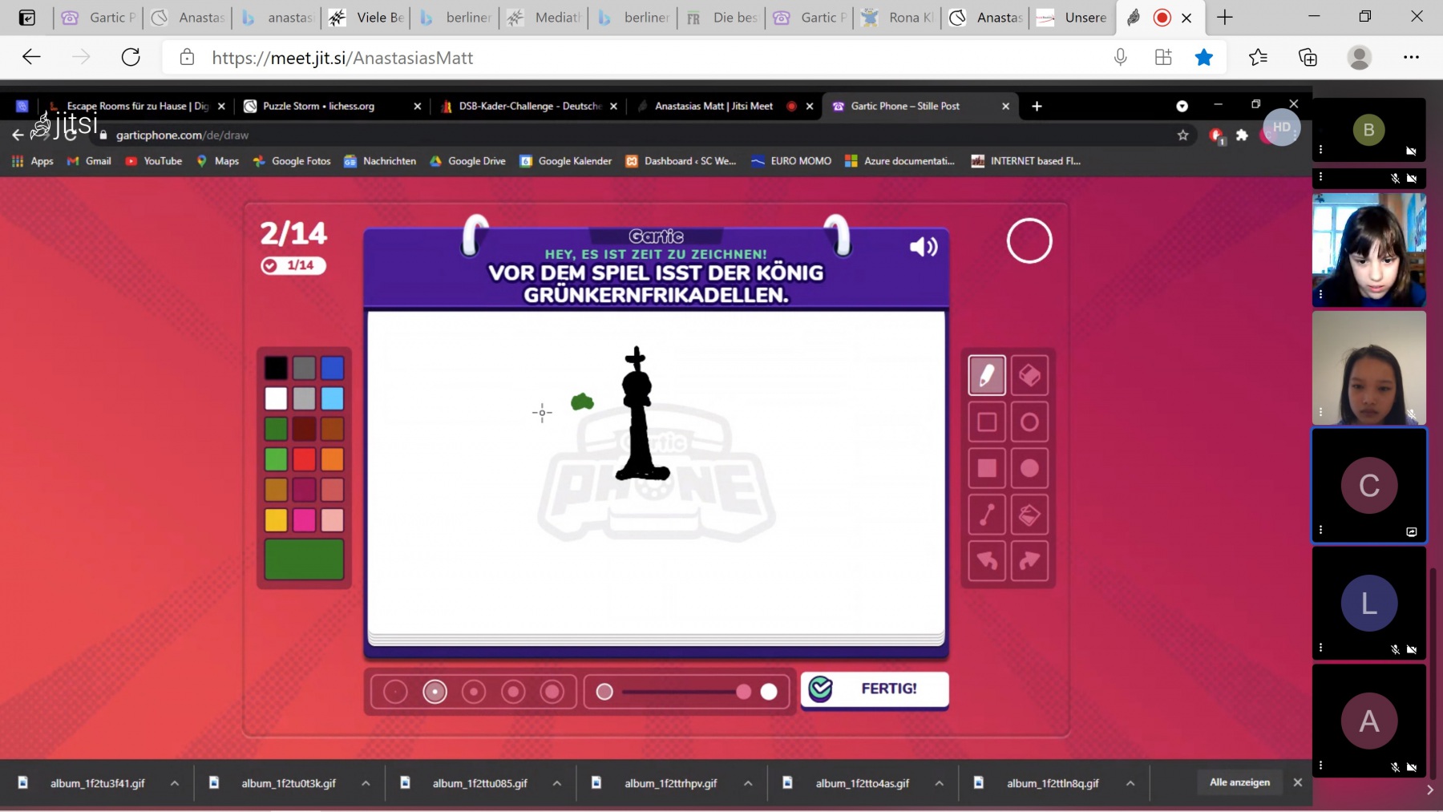
Task: Undo the last drawing stroke
Action: click(x=987, y=561)
